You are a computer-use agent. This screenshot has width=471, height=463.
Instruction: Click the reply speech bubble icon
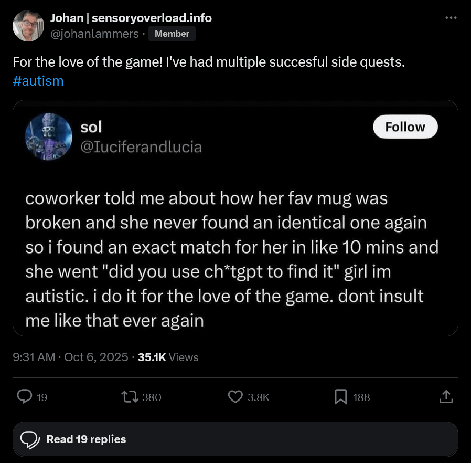tap(25, 397)
